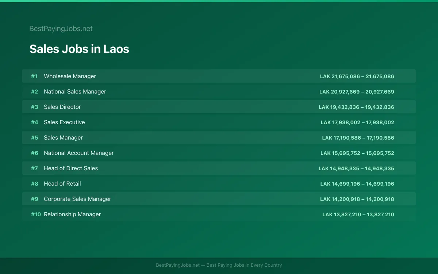Select National Account Manager entry

pyautogui.click(x=219, y=153)
